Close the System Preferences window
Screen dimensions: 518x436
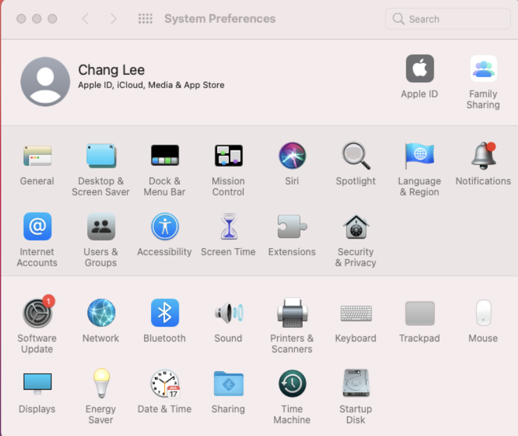(21, 19)
